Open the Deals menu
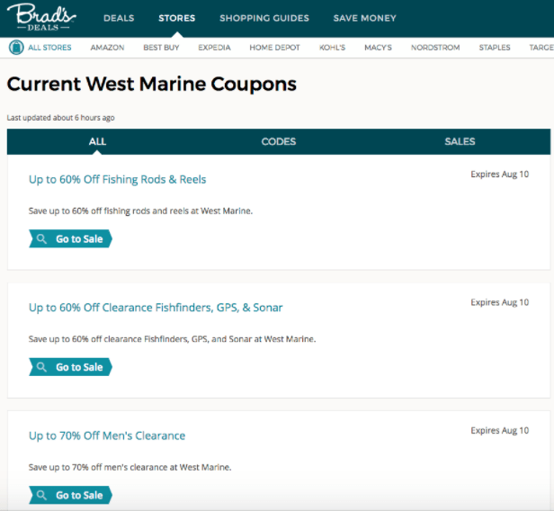554x511 pixels. click(x=119, y=18)
